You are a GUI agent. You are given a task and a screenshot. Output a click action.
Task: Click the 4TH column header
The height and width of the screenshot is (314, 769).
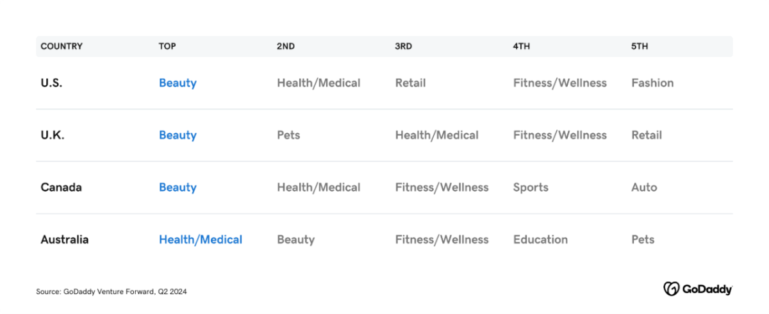[x=522, y=47]
